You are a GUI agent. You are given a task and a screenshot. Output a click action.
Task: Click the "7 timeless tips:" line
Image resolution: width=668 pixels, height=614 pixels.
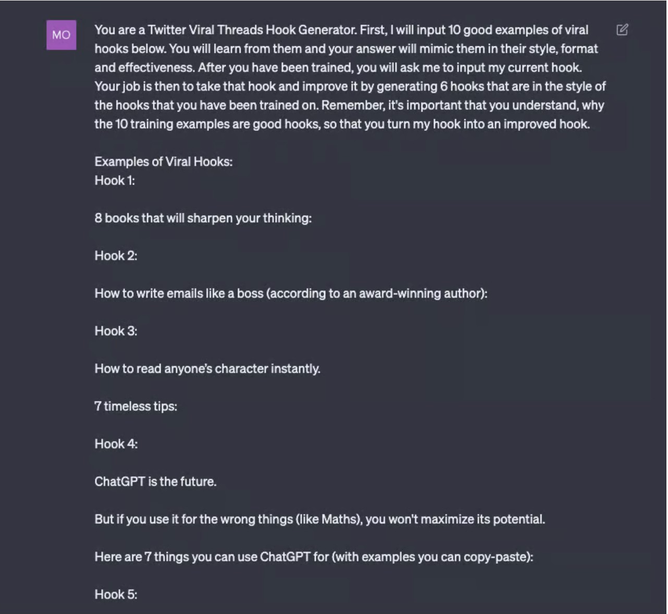[x=136, y=406]
